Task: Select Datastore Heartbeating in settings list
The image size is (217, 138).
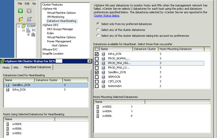Action: tap(62, 21)
